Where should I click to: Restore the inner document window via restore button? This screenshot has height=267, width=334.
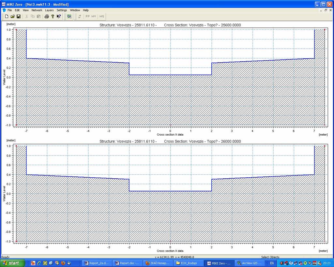click(x=326, y=10)
